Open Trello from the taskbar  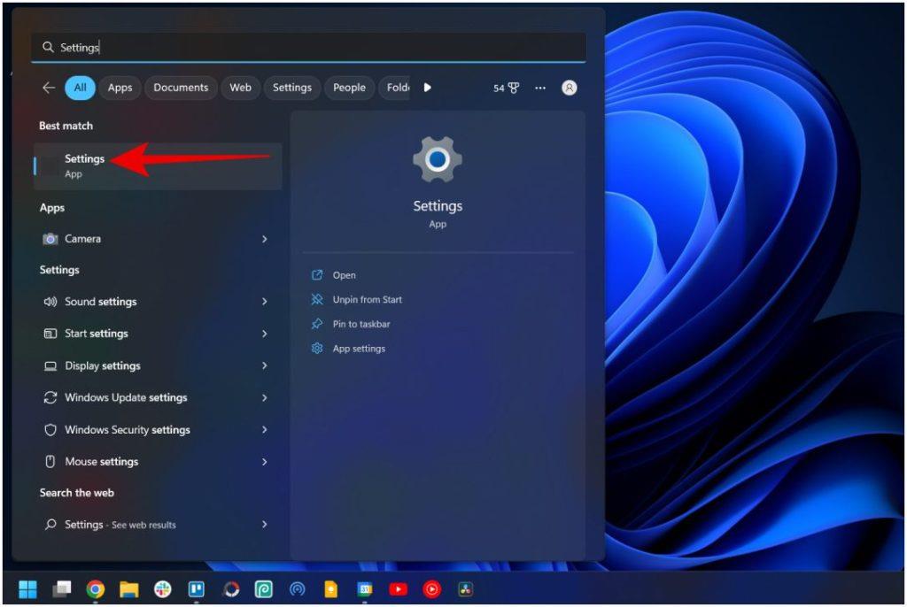[x=197, y=589]
